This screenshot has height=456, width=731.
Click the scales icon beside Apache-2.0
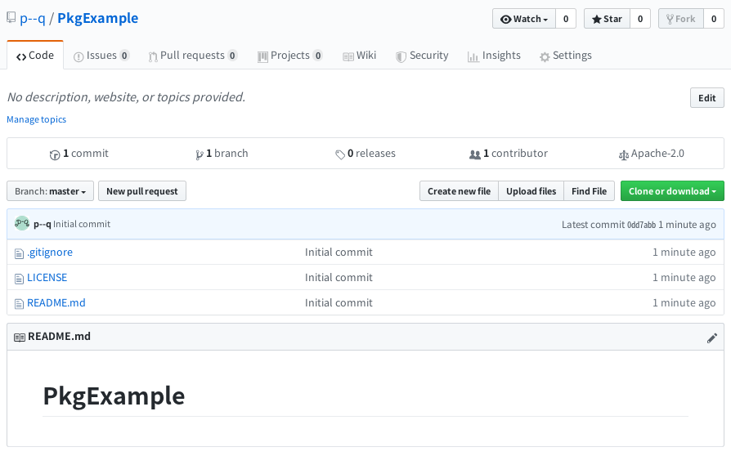pyautogui.click(x=623, y=154)
